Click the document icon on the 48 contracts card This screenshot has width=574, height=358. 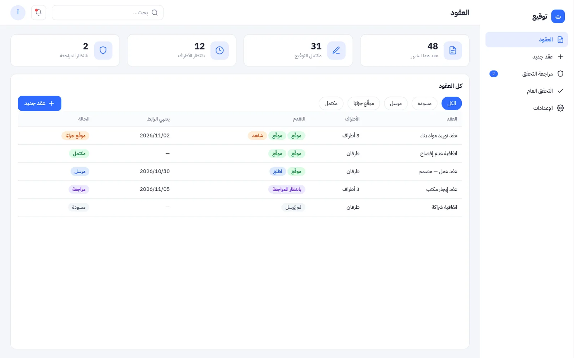point(453,50)
